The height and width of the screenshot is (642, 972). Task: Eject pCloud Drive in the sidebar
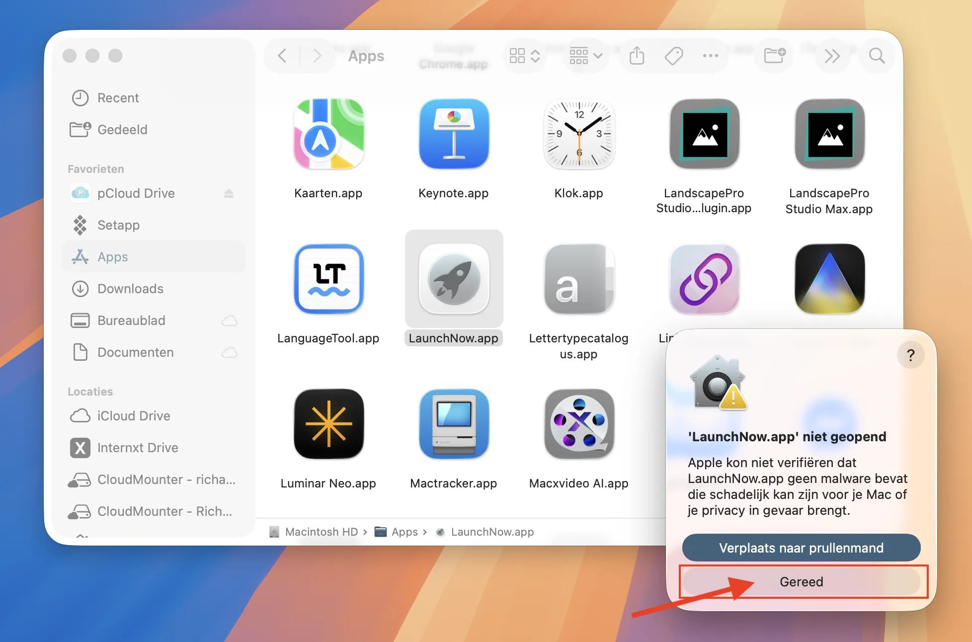click(229, 193)
